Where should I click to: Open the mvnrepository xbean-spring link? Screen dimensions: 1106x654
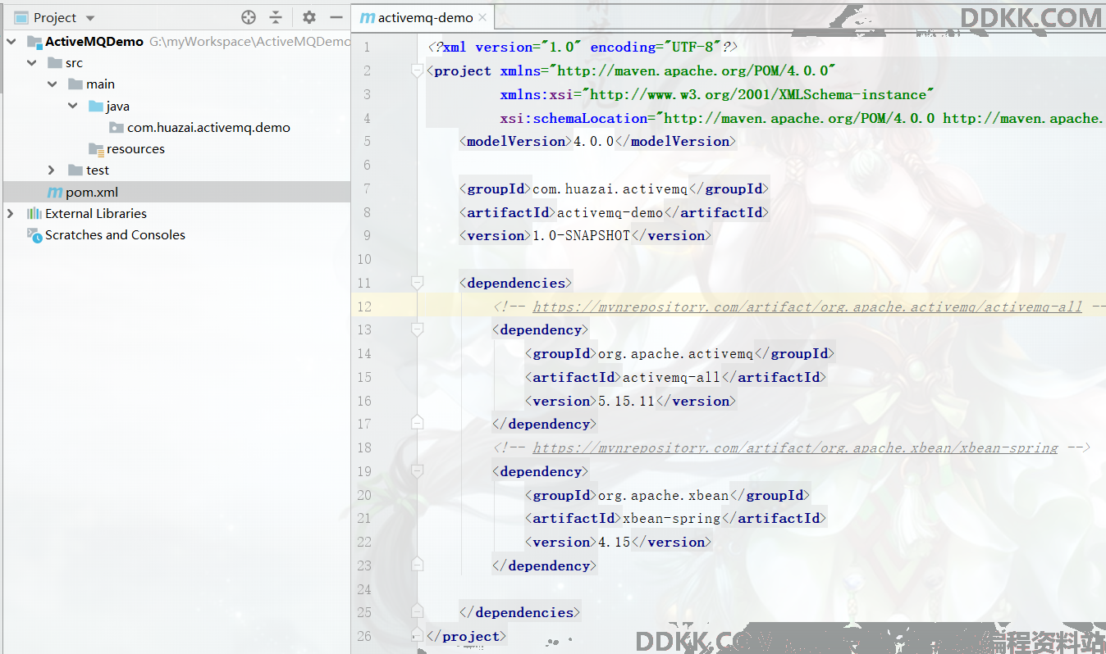(x=795, y=447)
